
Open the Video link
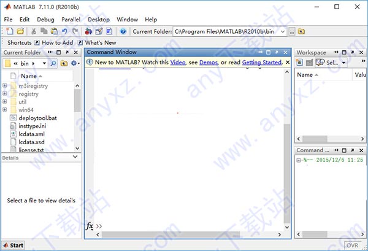[x=178, y=63]
